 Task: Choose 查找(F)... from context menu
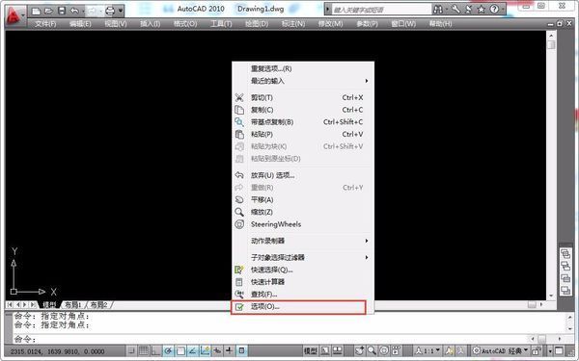(303, 294)
